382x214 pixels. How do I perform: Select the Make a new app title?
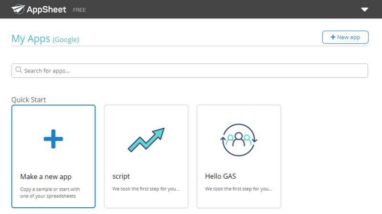click(x=46, y=176)
